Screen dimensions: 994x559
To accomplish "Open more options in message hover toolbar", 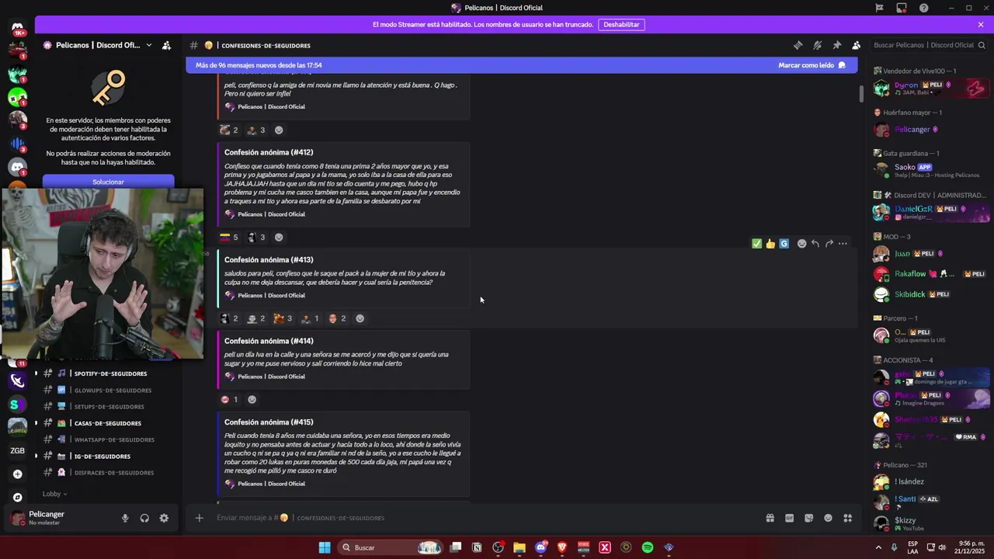I will pos(843,244).
